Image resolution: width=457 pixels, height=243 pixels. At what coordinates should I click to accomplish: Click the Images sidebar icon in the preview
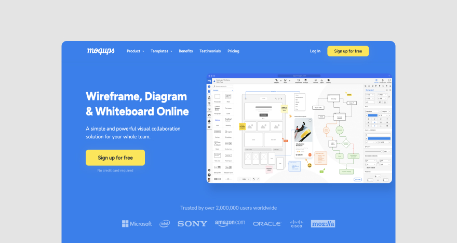(209, 116)
